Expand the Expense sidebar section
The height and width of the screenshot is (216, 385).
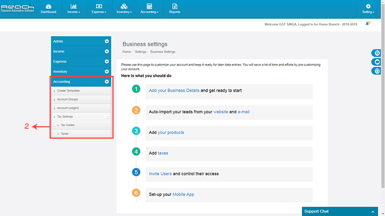click(107, 61)
